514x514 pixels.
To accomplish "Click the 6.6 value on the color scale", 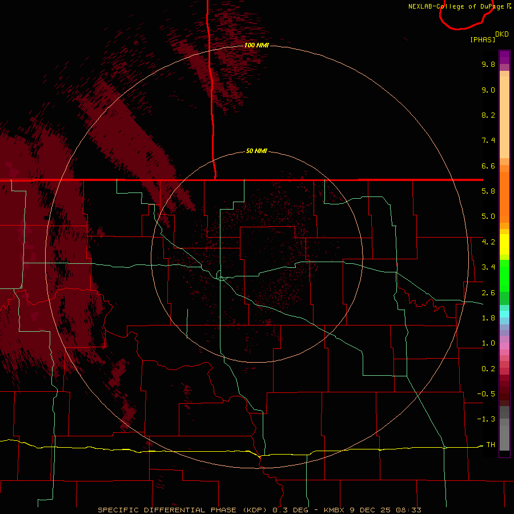I will [488, 166].
